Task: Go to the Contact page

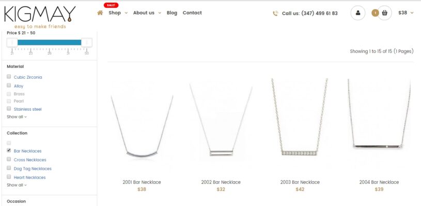Action: point(192,13)
